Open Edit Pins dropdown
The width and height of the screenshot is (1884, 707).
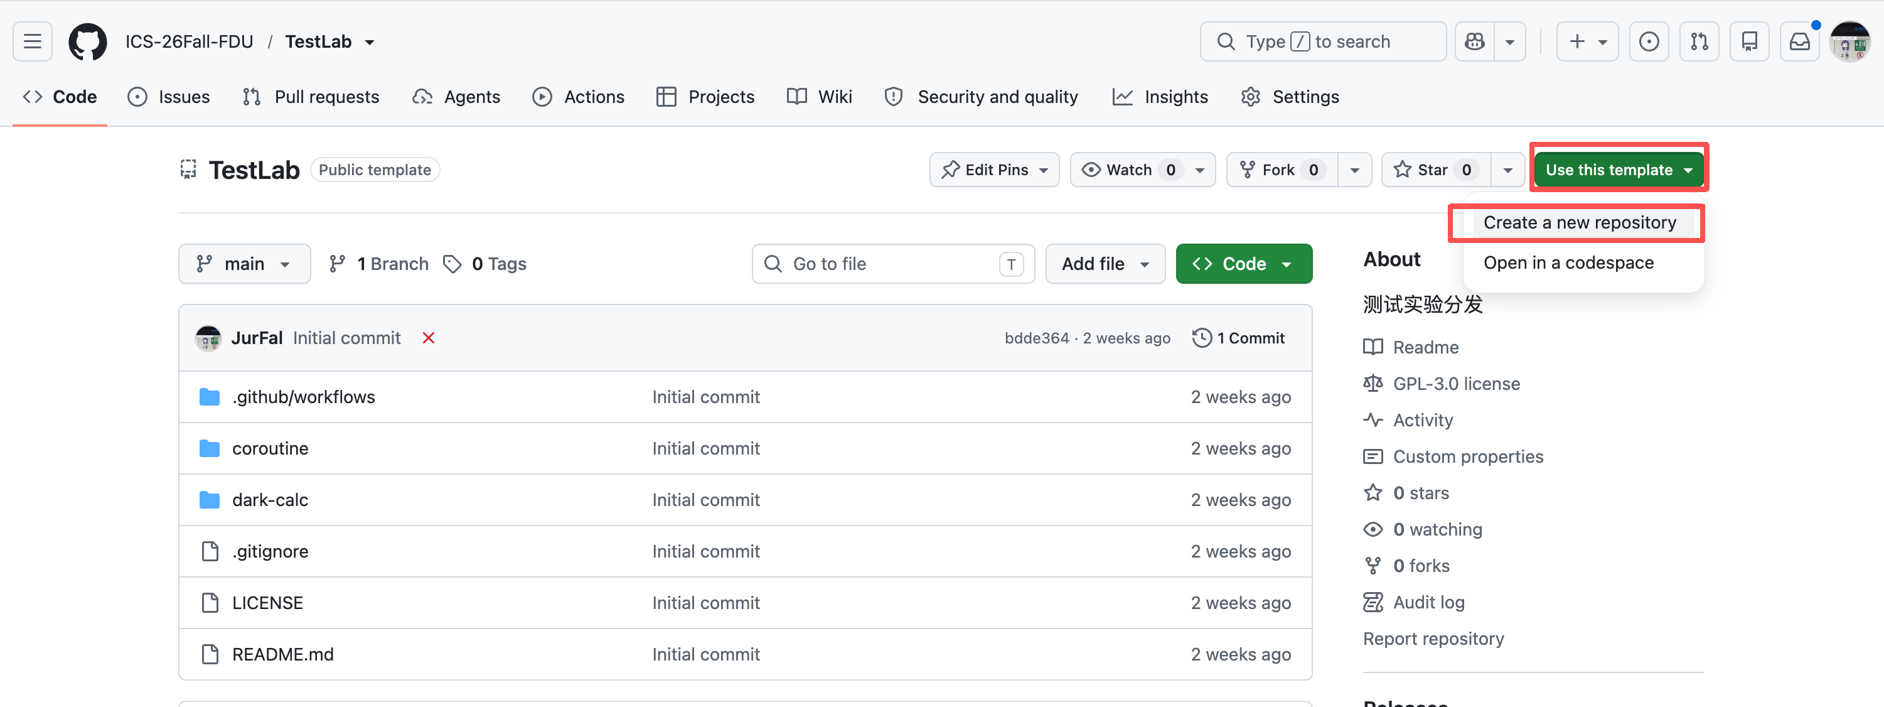click(x=995, y=170)
